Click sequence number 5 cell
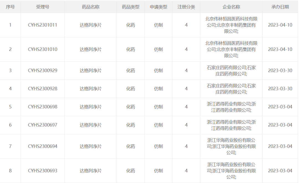 (10, 107)
